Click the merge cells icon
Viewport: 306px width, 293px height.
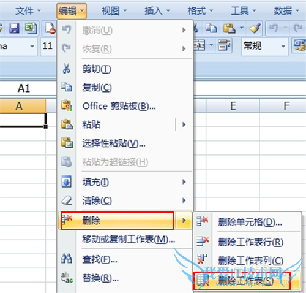pos(200,45)
